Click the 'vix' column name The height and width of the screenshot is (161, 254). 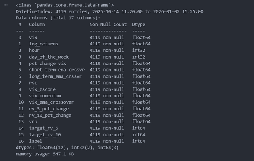tap(33, 37)
